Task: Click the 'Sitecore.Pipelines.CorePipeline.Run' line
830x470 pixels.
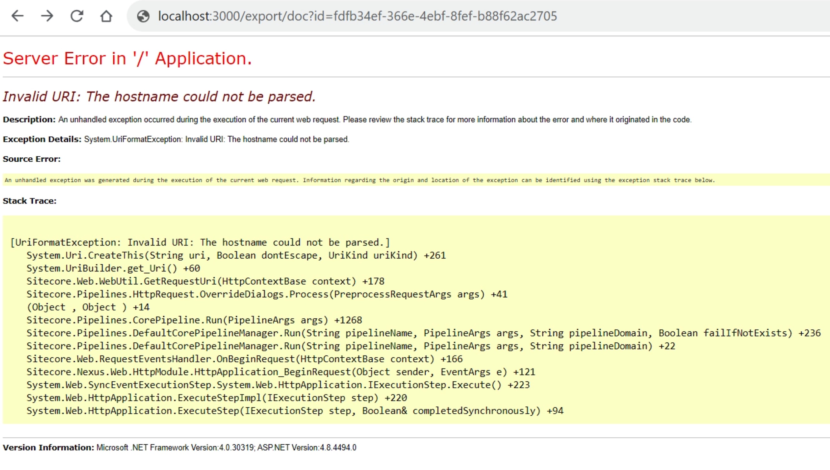Action: coord(194,320)
